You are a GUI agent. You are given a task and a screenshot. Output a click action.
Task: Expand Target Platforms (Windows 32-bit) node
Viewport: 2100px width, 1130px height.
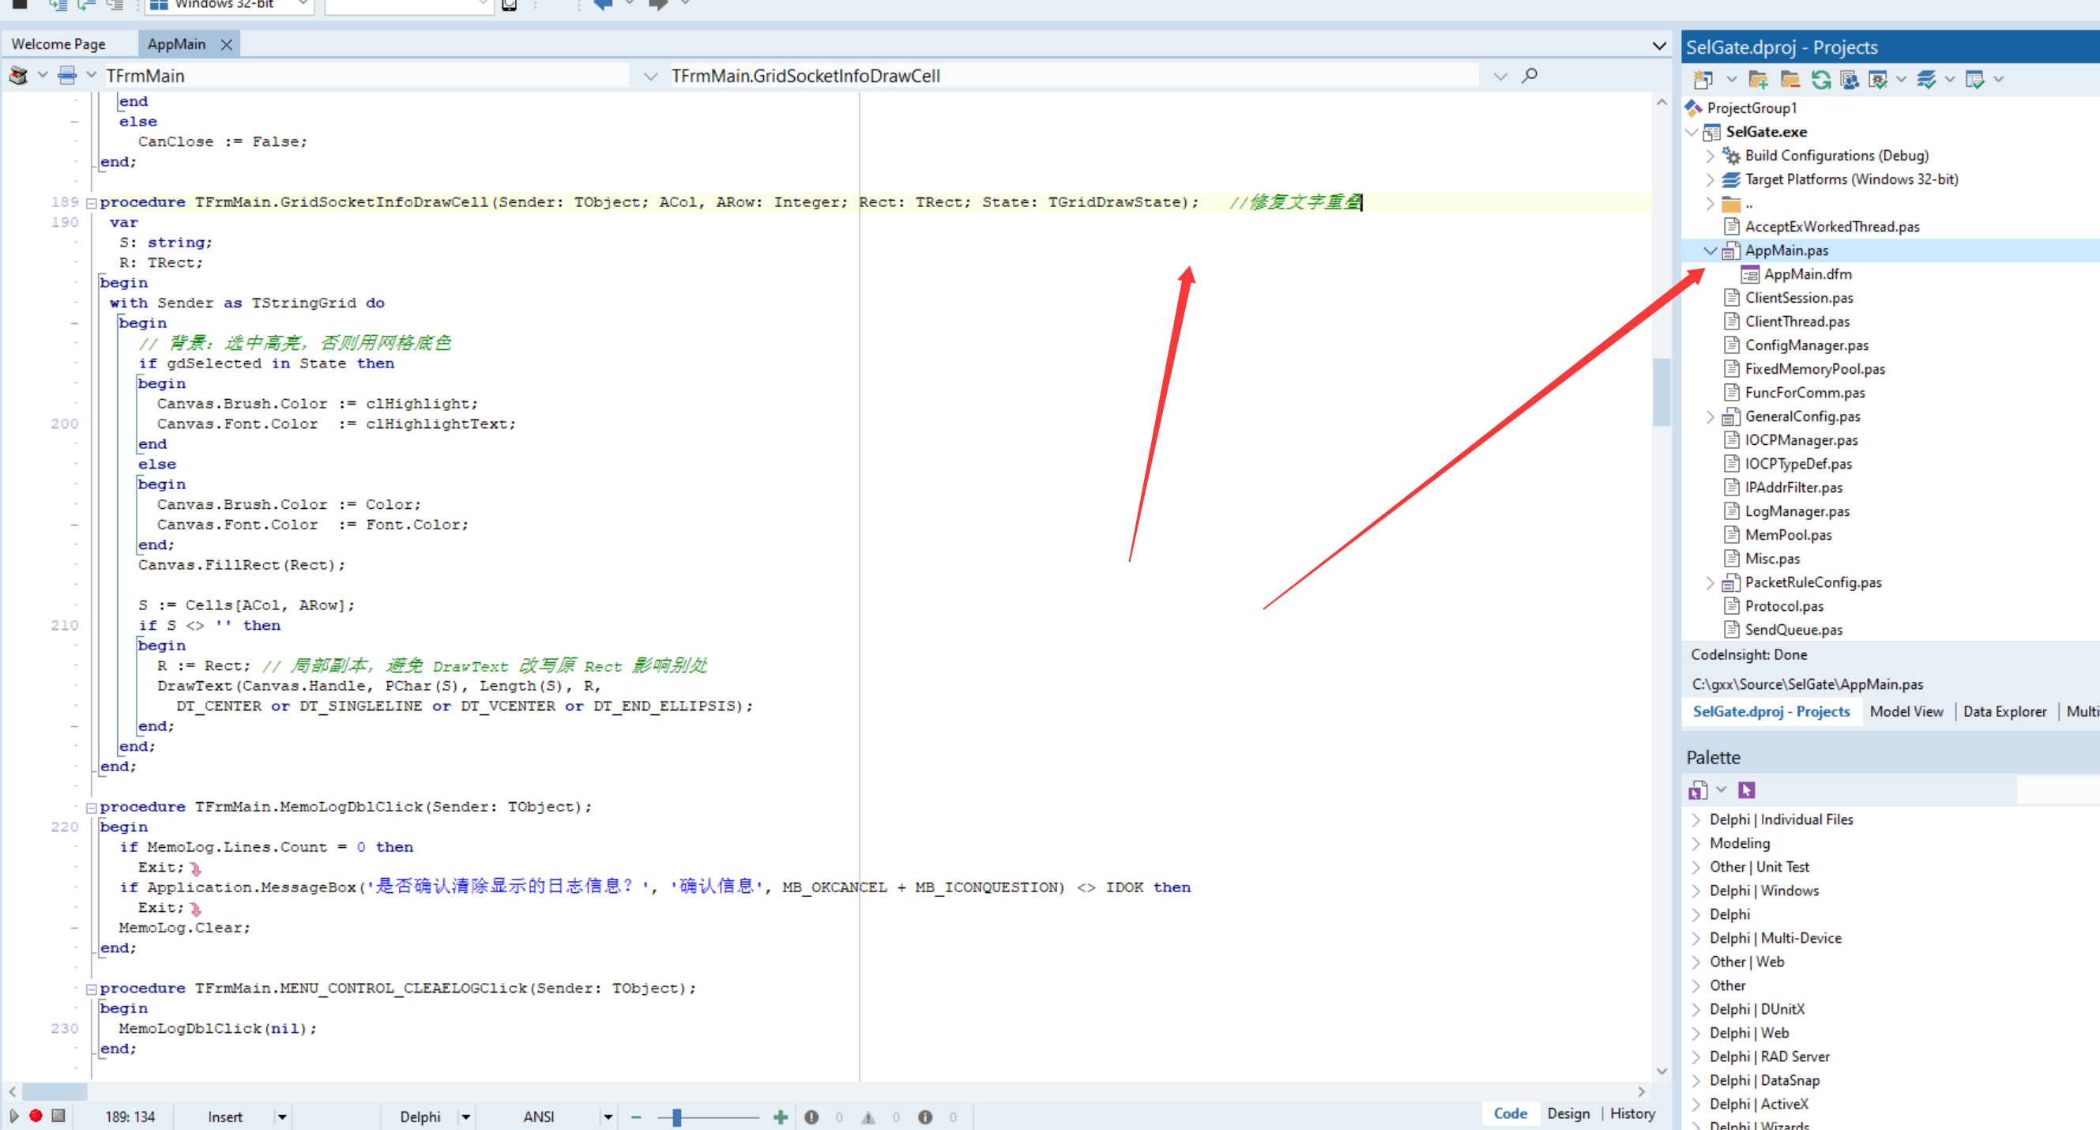[1710, 179]
